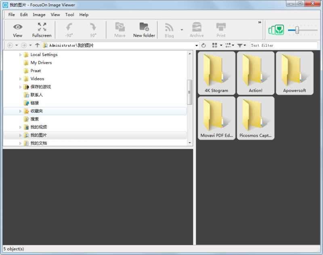Expand the Local Settings folder

point(21,54)
